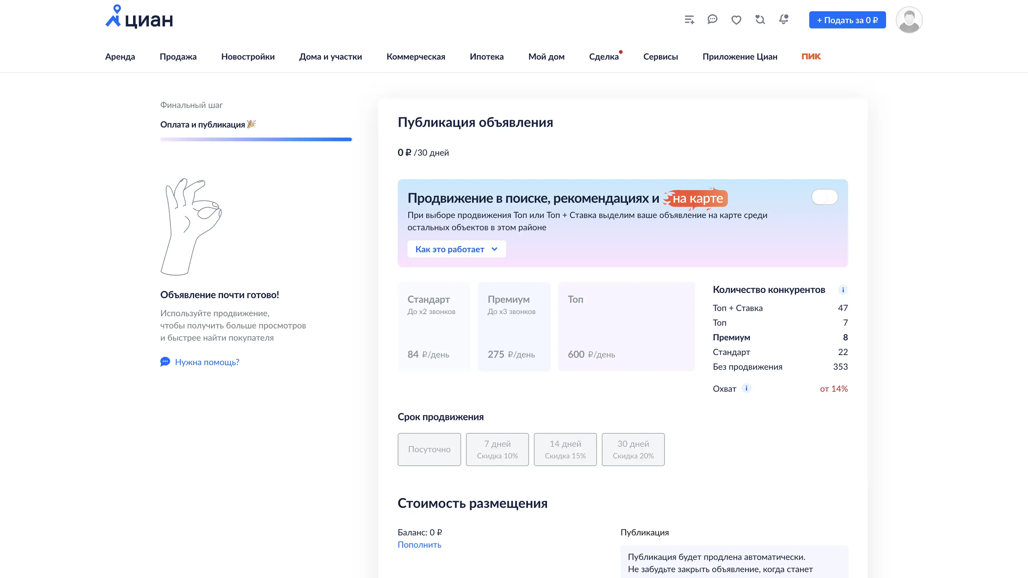Screen dimensions: 1028x578
Task: Choose the 30 дней discount period
Action: tap(633, 449)
